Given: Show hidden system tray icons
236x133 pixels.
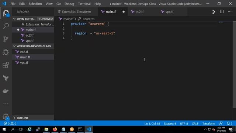Looking at the screenshot, I should pyautogui.click(x=205, y=129).
